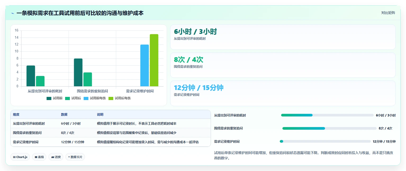
Task: Click the large 12分钟 / 15分钟 card heading
Action: 199,88
